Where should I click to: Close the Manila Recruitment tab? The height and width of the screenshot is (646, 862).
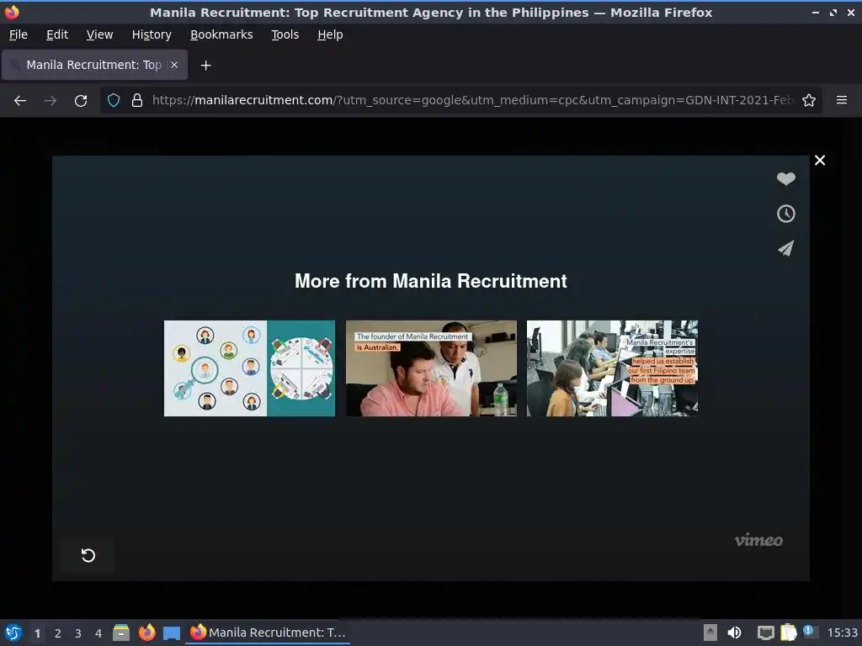click(x=174, y=65)
